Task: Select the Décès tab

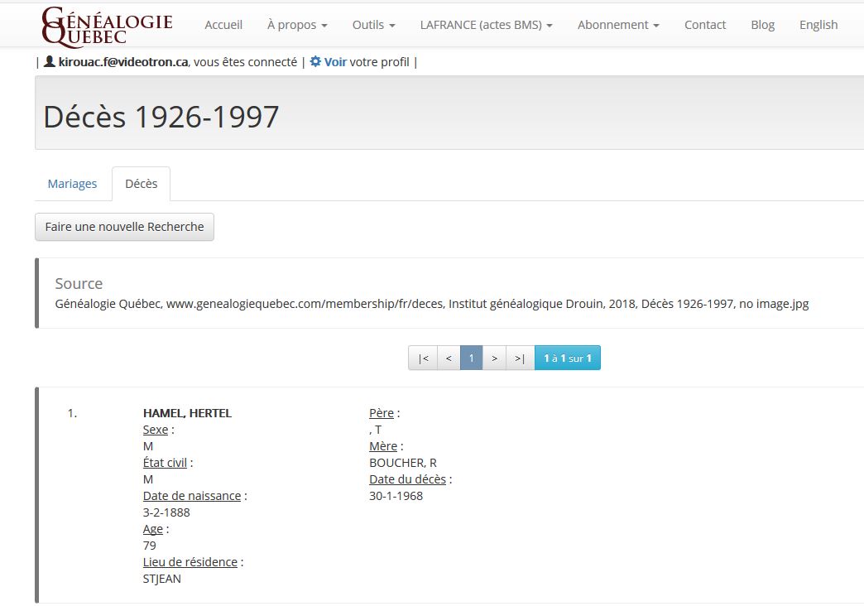Action: [x=141, y=184]
